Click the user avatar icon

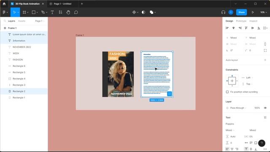pos(231,12)
